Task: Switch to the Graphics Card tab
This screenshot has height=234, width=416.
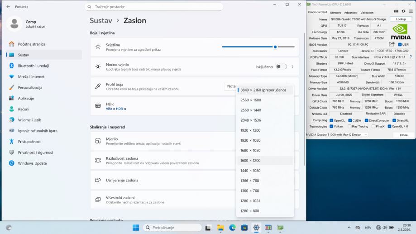Action: (x=317, y=12)
